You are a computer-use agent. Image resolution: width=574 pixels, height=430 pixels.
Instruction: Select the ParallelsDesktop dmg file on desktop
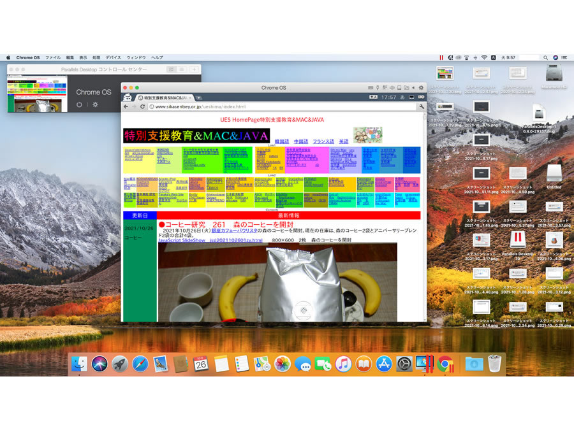pos(539,119)
